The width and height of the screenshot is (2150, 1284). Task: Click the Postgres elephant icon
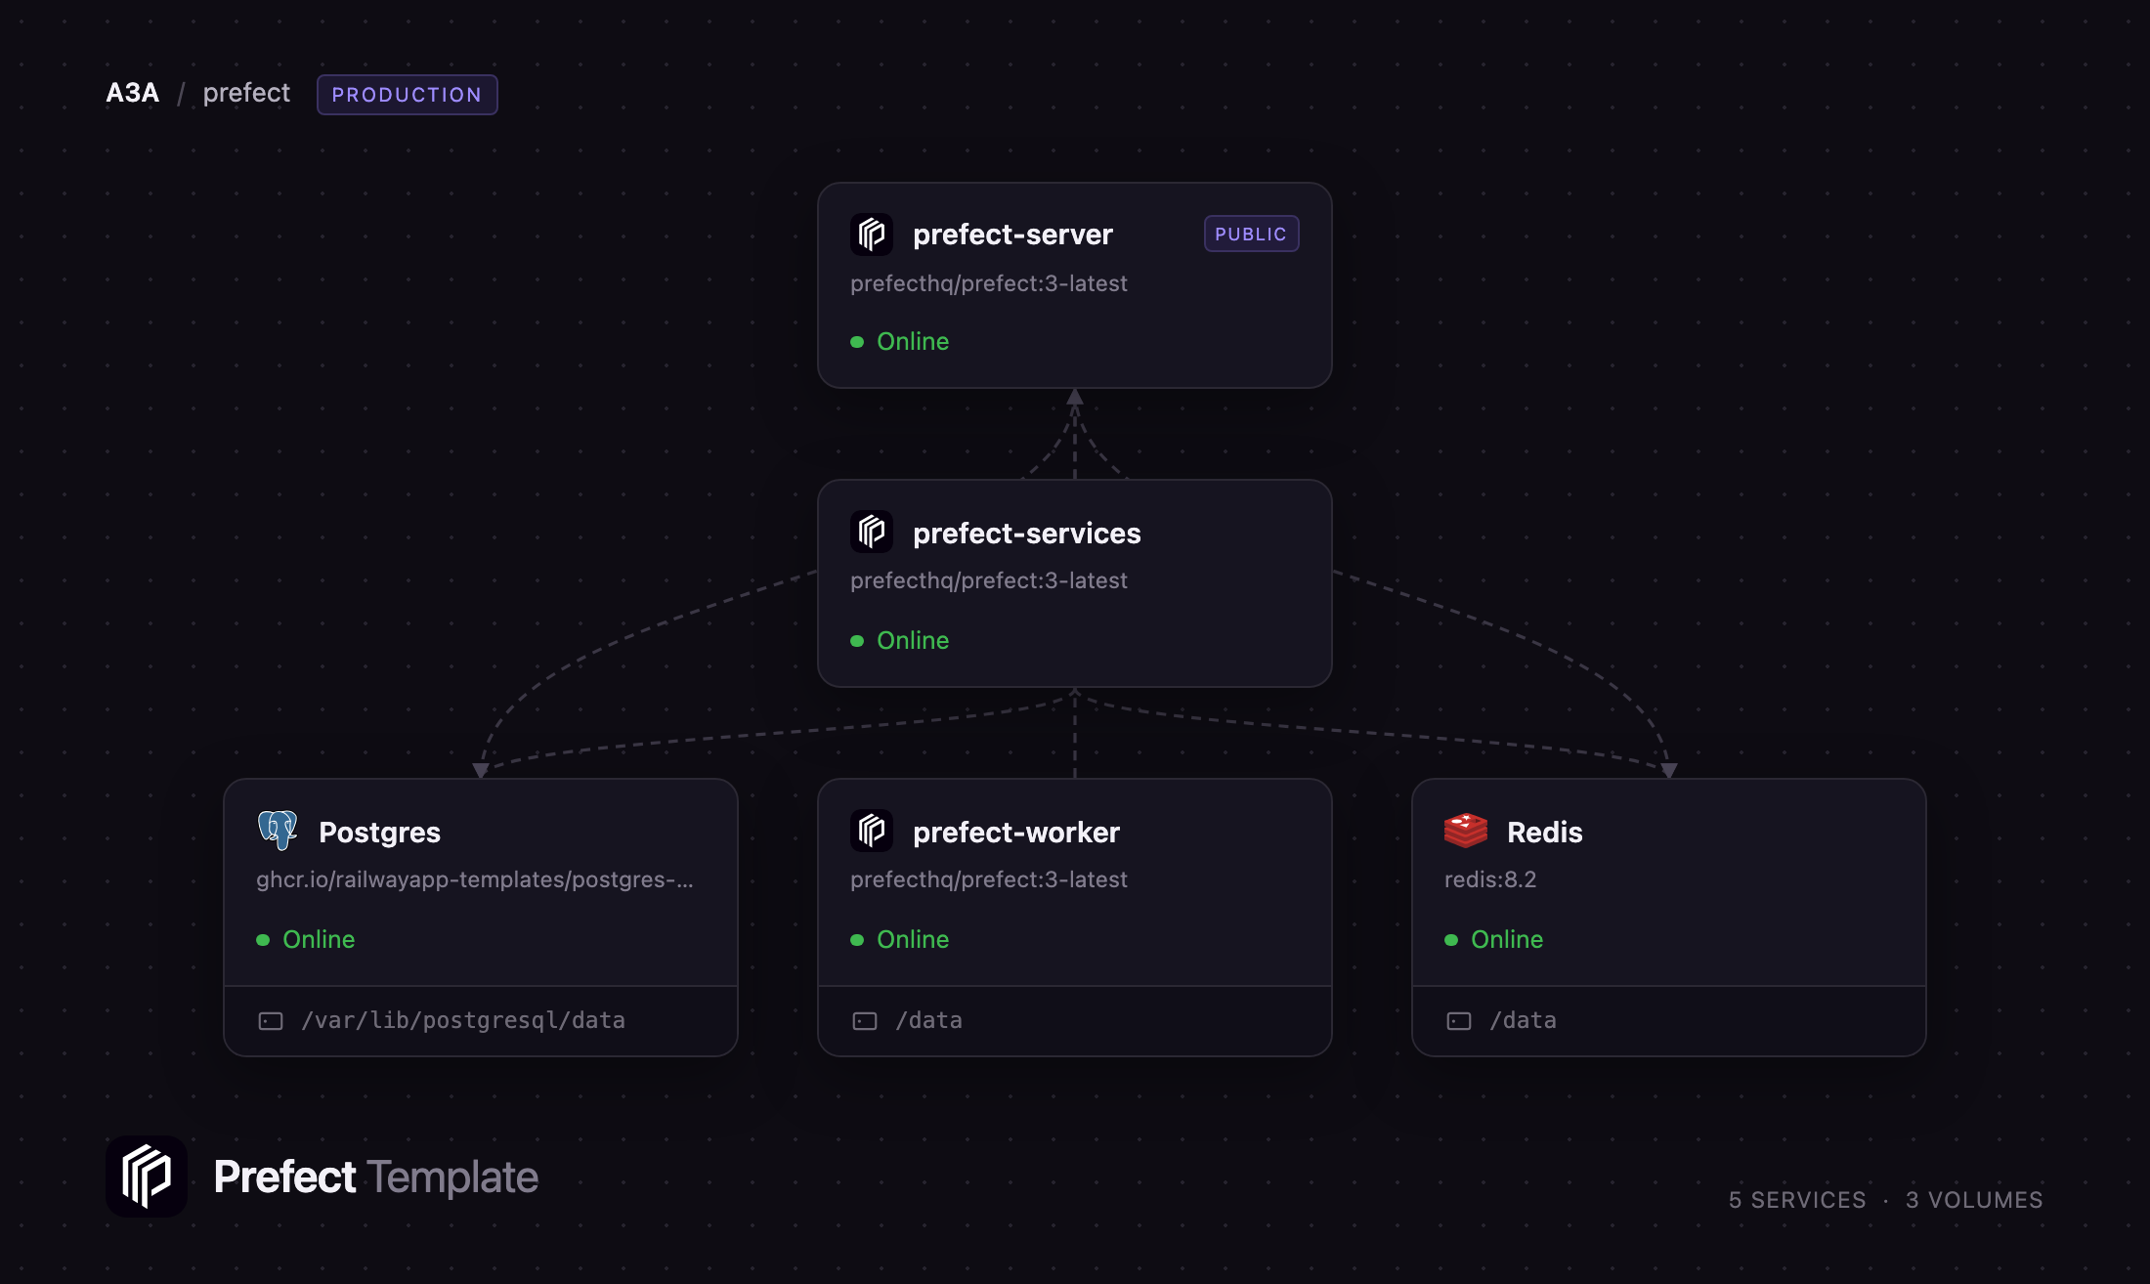click(x=278, y=831)
